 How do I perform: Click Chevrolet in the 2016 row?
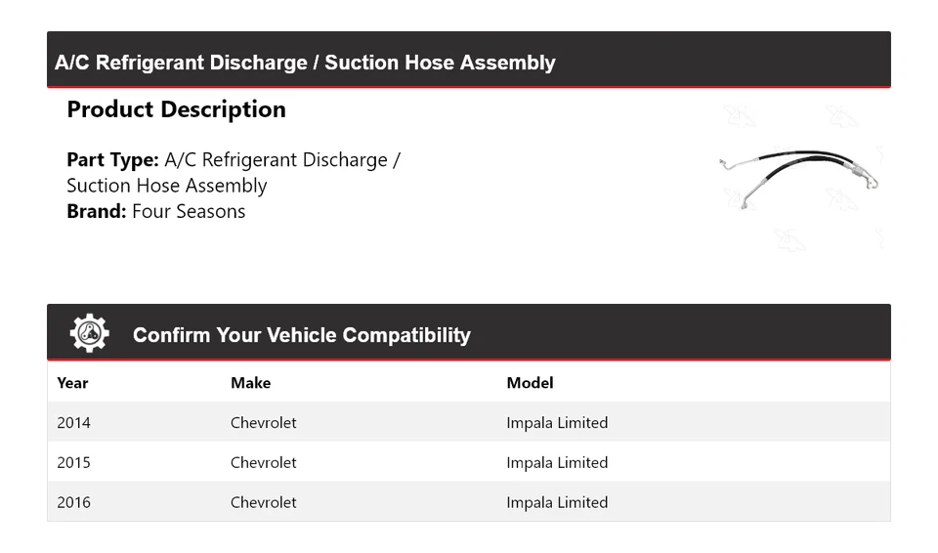point(263,502)
